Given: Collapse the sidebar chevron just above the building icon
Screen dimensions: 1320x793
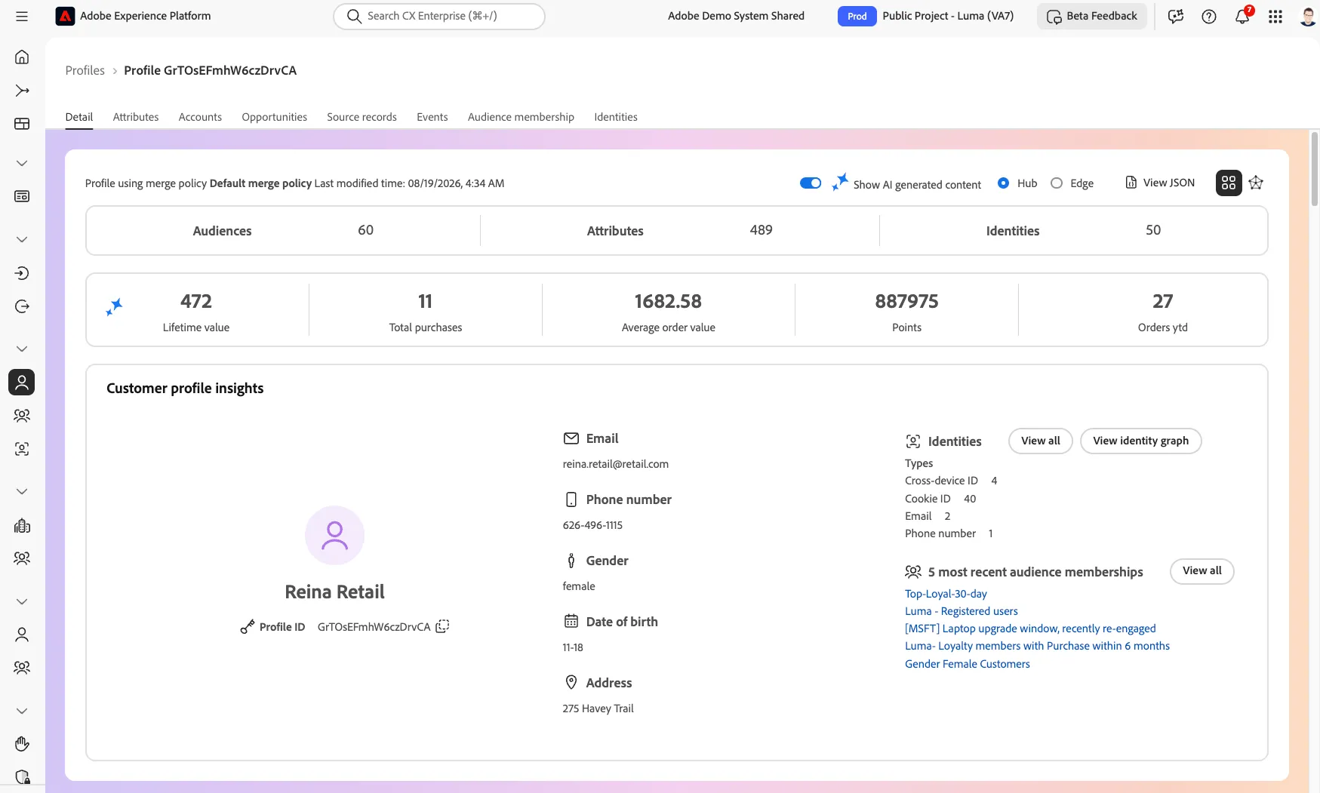Looking at the screenshot, I should 22,492.
